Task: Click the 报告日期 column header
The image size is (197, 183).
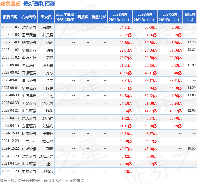Action: point(10,17)
